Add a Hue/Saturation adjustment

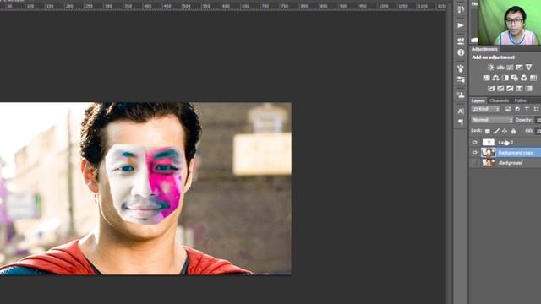pos(486,78)
